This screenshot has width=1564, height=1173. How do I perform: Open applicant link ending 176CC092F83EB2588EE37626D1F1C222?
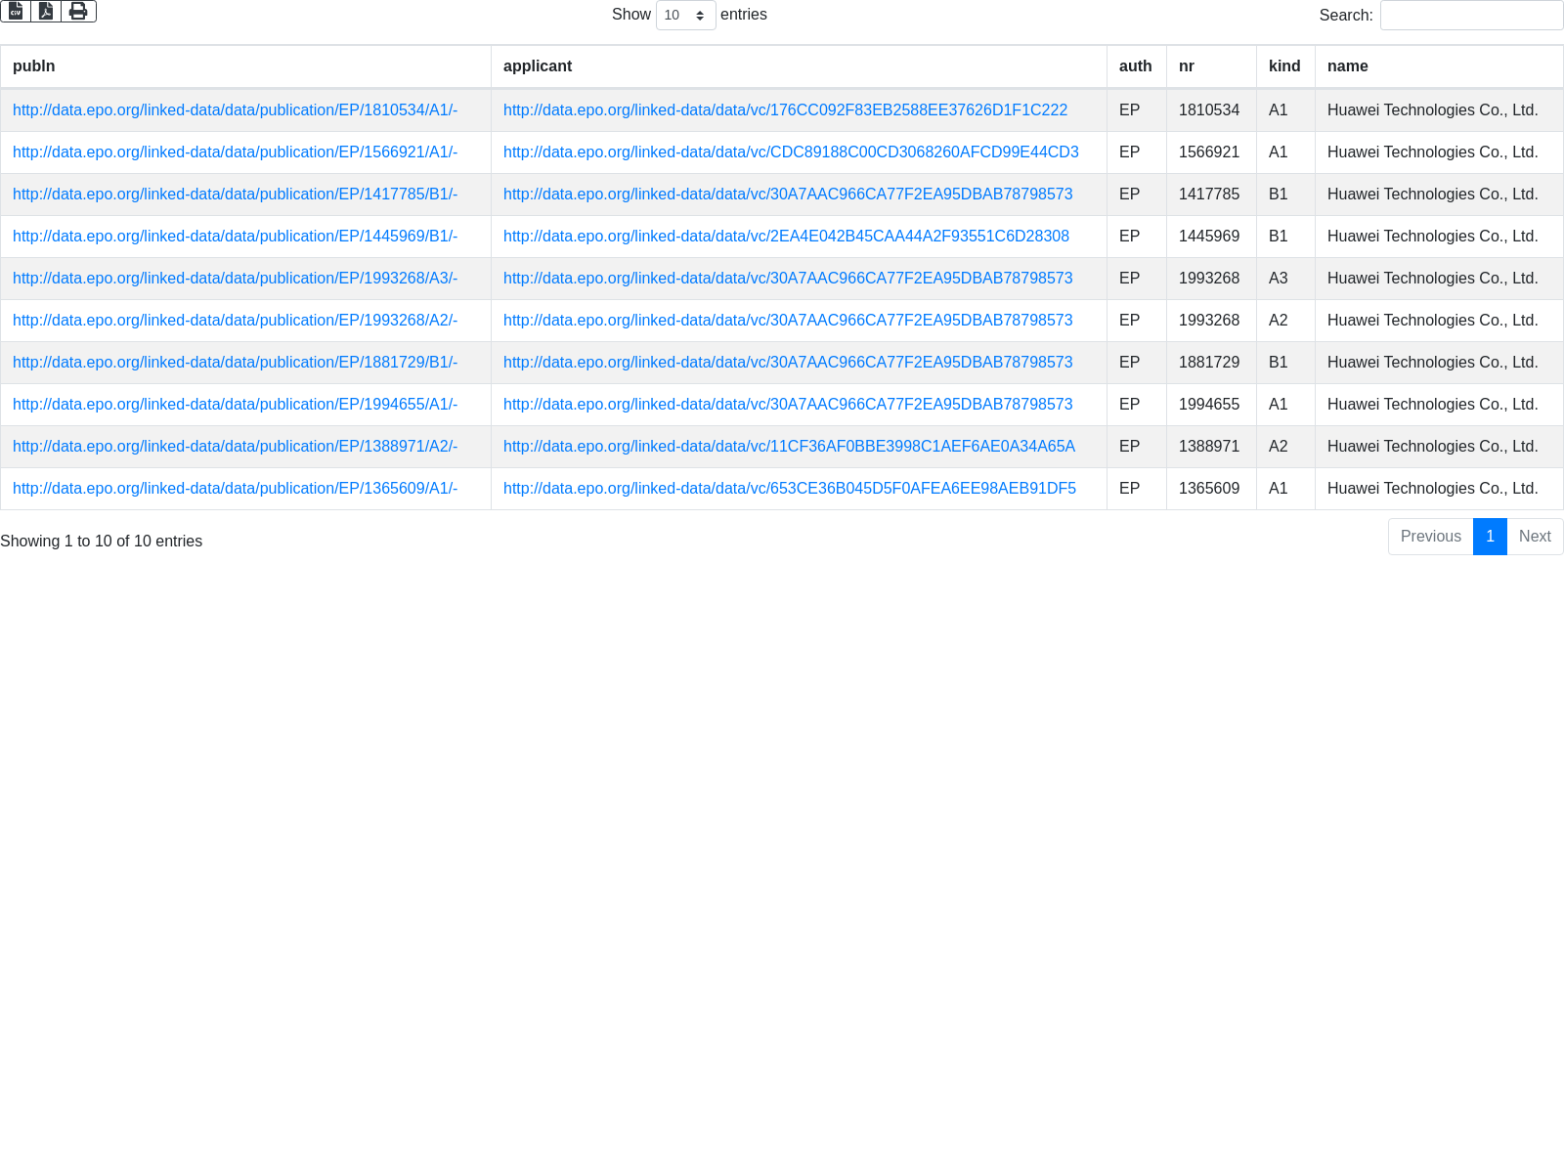click(x=785, y=110)
